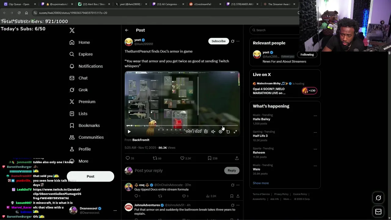Reload the browser page
This screenshot has width=391, height=220.
point(19,13)
